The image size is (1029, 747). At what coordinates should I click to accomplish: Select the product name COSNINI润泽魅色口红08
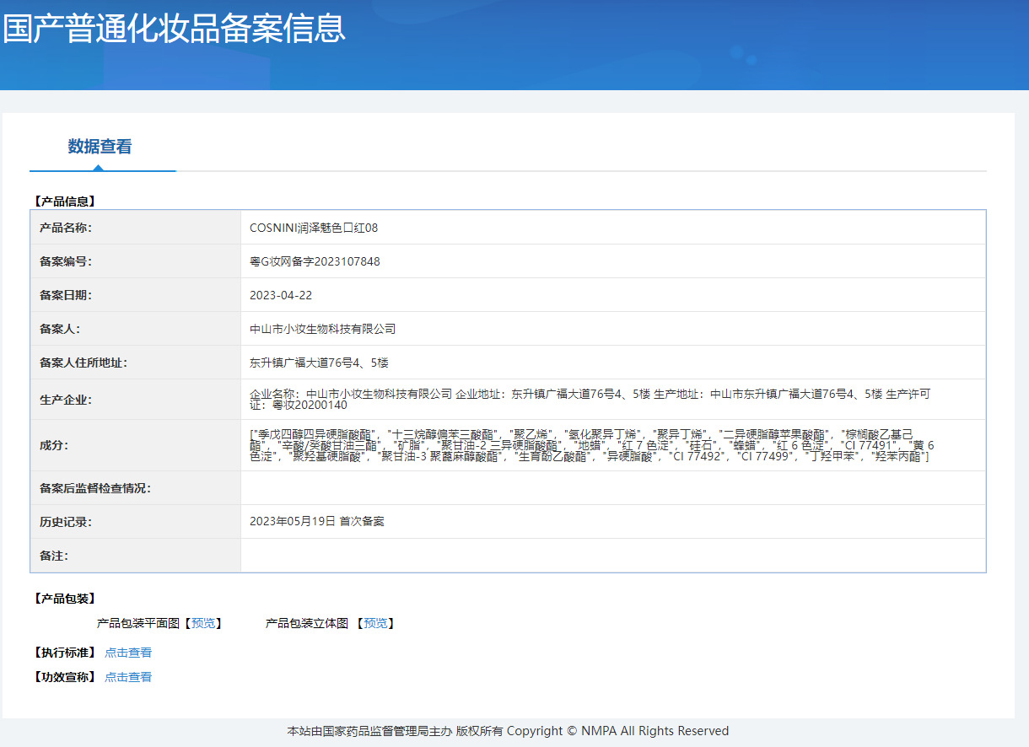click(x=314, y=228)
